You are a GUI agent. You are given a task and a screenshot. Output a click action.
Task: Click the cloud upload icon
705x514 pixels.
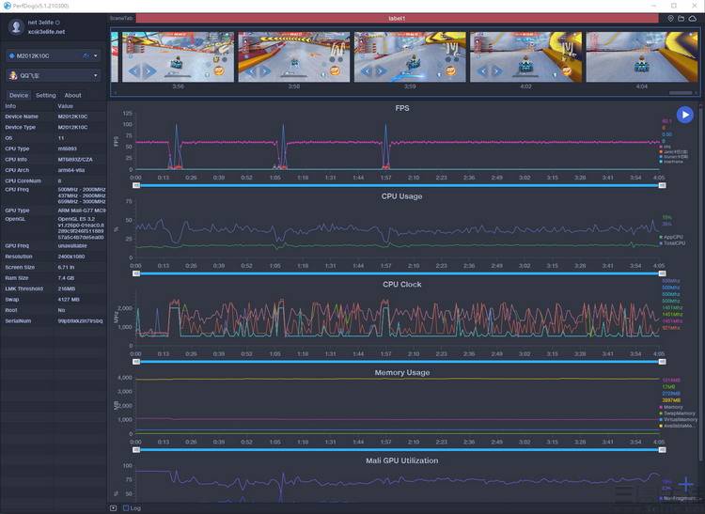click(693, 19)
